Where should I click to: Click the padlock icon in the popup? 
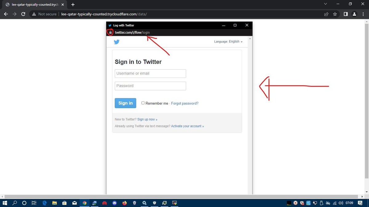pos(110,33)
